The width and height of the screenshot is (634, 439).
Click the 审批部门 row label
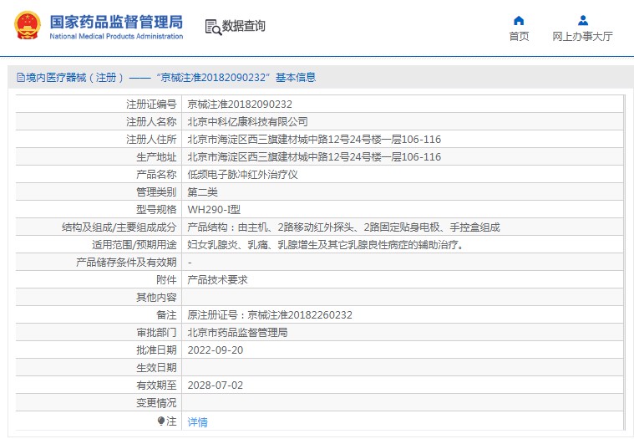(156, 333)
